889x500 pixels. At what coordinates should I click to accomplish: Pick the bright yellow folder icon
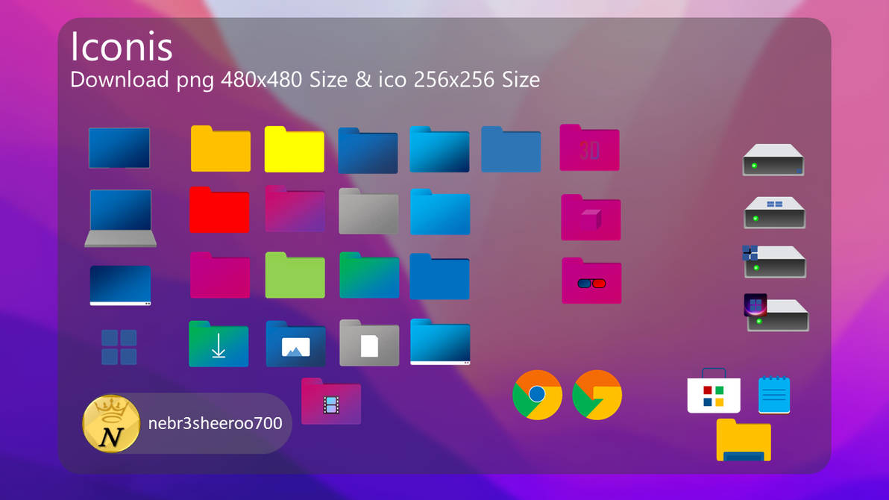[x=295, y=149]
